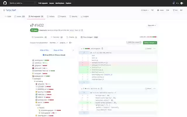This screenshot has height=117, width=187.
Task: Switch to the Projects tab
Action: pyautogui.click(x=62, y=16)
